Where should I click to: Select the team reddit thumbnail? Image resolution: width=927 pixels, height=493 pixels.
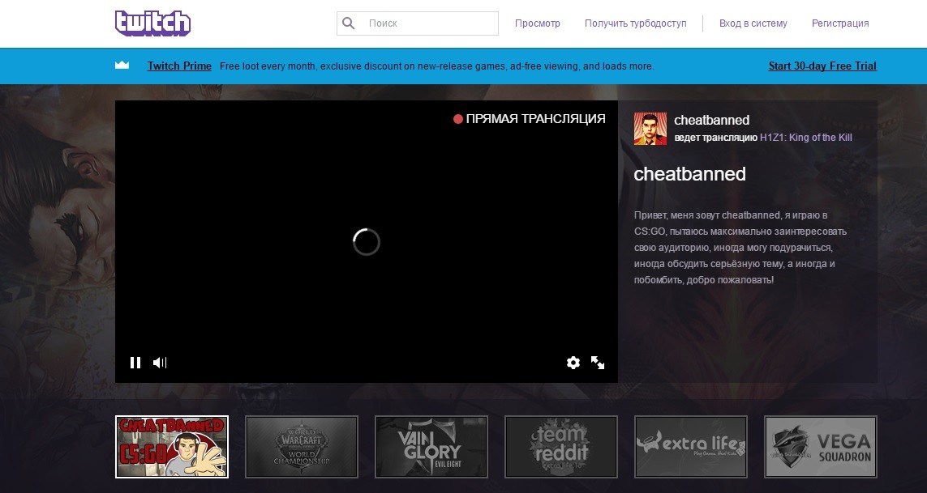561,446
